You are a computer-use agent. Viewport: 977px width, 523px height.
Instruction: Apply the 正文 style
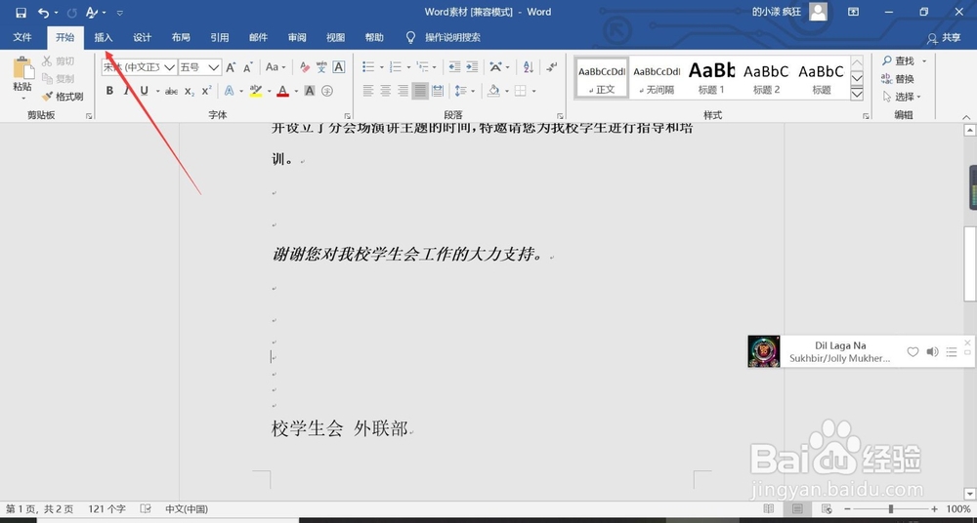601,77
